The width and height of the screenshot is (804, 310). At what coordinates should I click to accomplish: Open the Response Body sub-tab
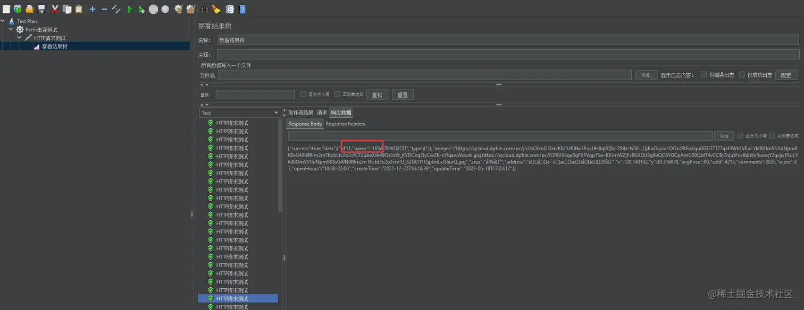(305, 124)
